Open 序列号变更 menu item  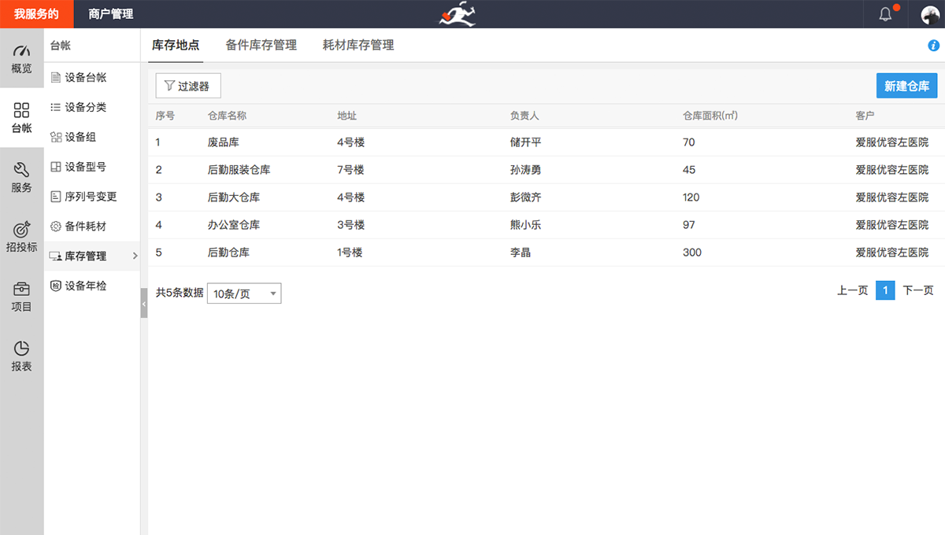(x=92, y=197)
